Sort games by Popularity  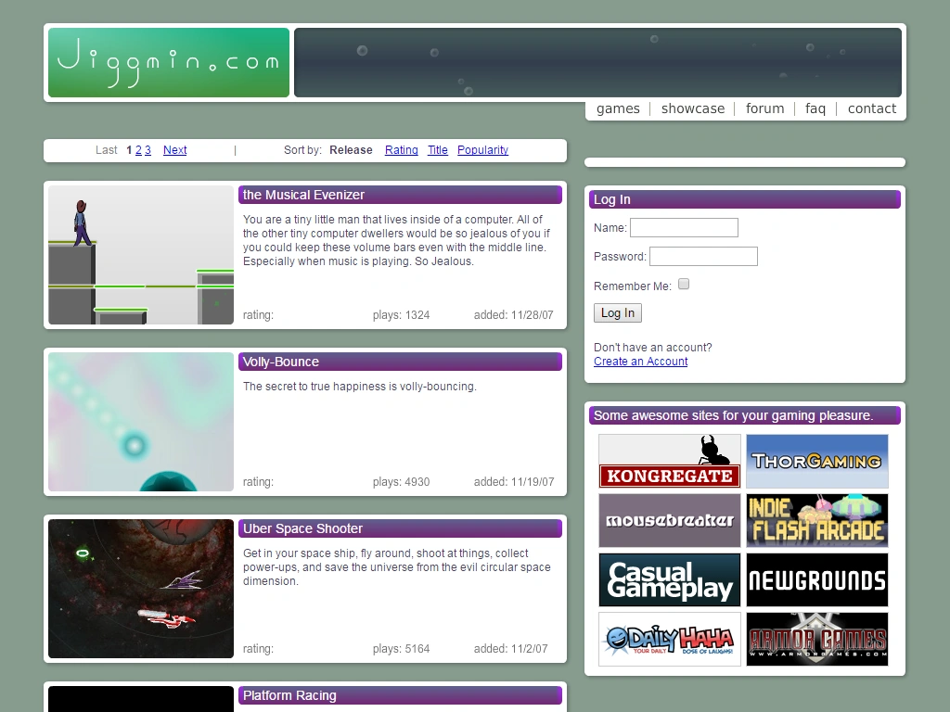coord(482,150)
